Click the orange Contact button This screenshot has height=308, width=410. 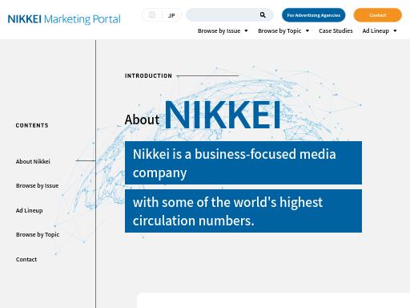click(377, 15)
